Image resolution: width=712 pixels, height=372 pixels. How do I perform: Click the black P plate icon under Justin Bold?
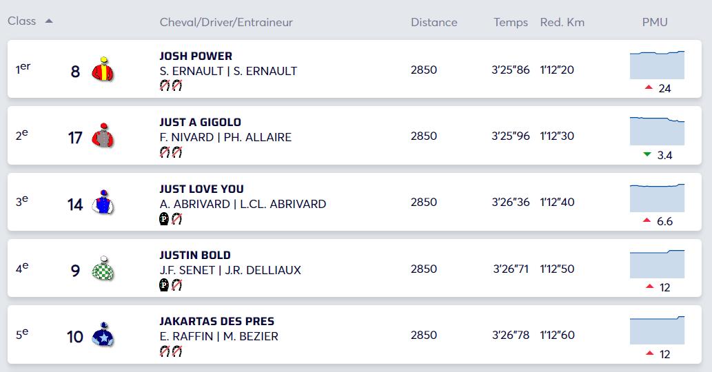[164, 285]
